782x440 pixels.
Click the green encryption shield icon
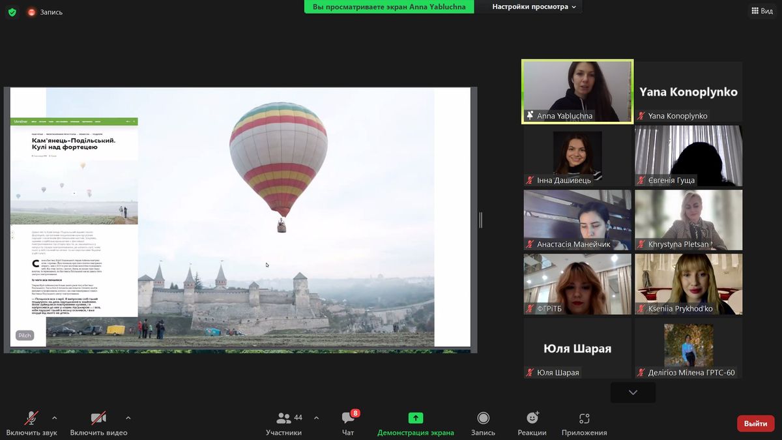point(12,12)
